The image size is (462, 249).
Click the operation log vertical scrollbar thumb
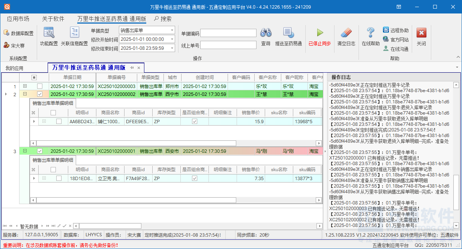[456, 192]
